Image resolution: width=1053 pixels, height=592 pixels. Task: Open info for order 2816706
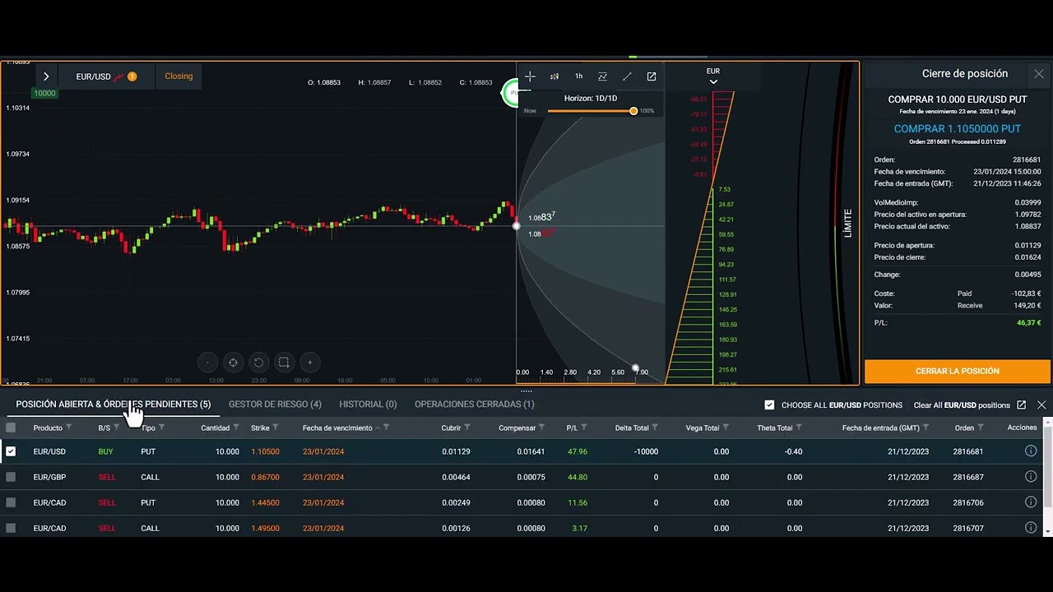coord(1031,502)
